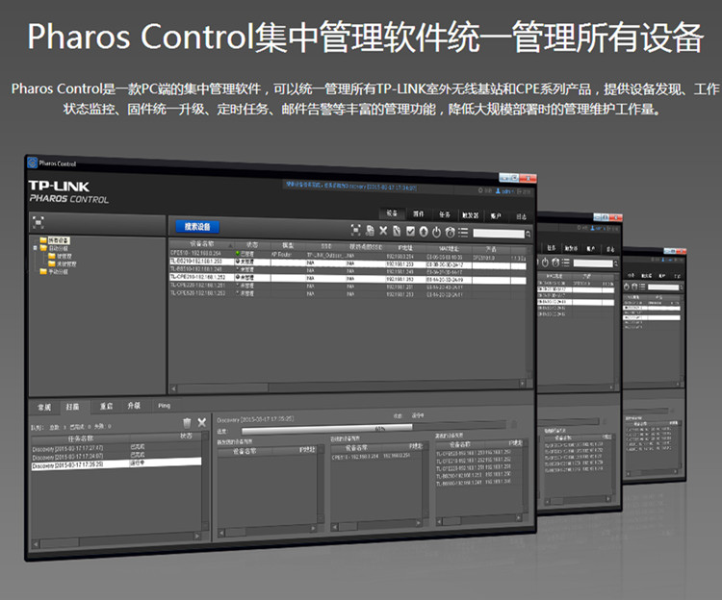Screen dimensions: 722x600
Task: Open the 触发器 tab
Action: [x=470, y=215]
